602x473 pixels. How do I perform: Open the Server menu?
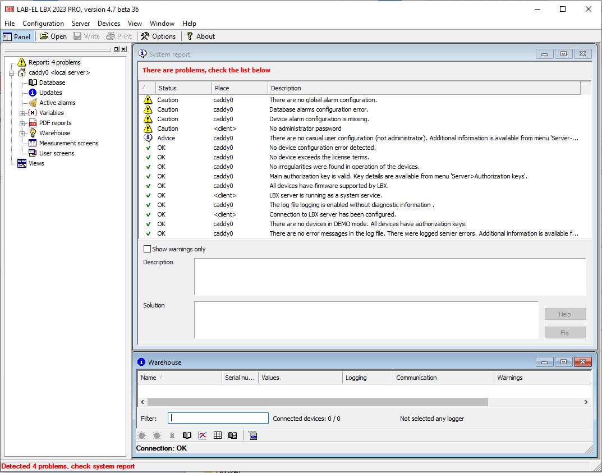point(81,24)
